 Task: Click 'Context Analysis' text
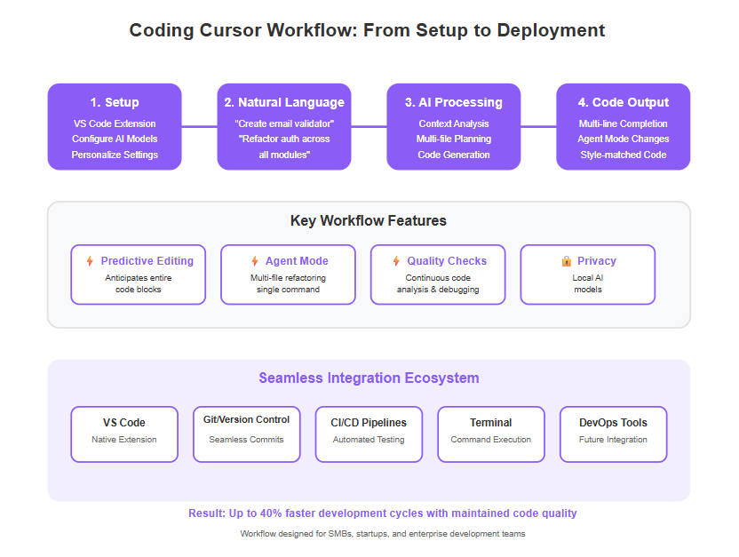tap(454, 123)
